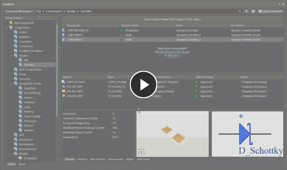Viewport: 287px width, 170px height.
Task: Sort by Revision Models column header
Action: pos(163,77)
